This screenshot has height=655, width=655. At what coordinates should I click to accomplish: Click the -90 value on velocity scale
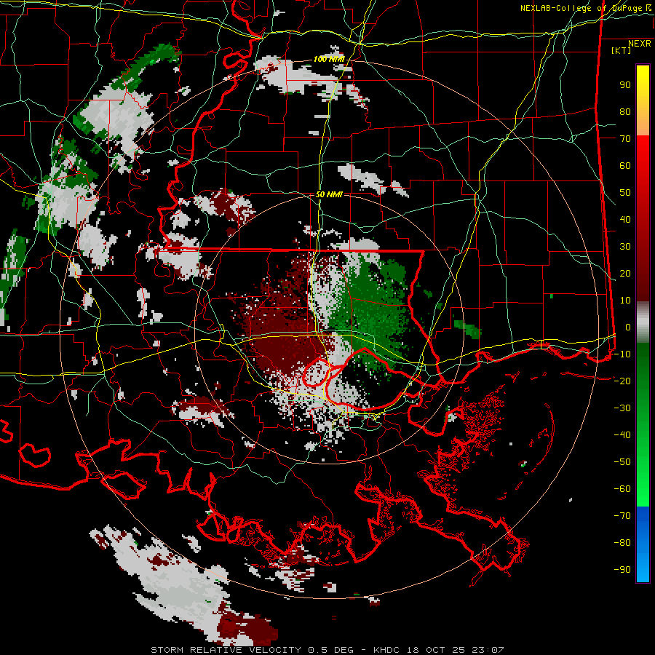click(x=622, y=570)
